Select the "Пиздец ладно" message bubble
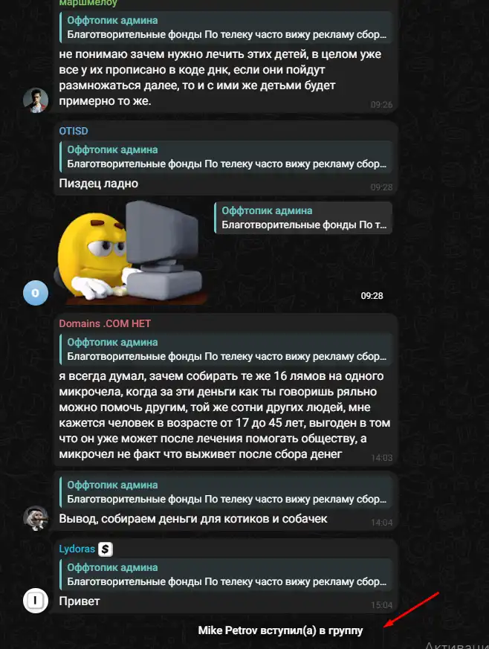Viewport: 489px width, 649px height. pos(226,158)
